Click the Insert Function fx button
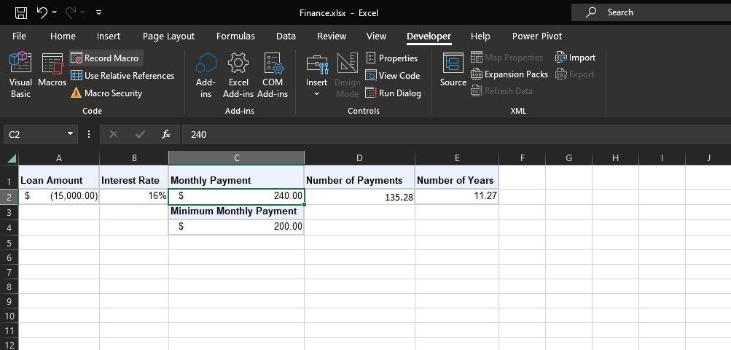 pos(166,134)
